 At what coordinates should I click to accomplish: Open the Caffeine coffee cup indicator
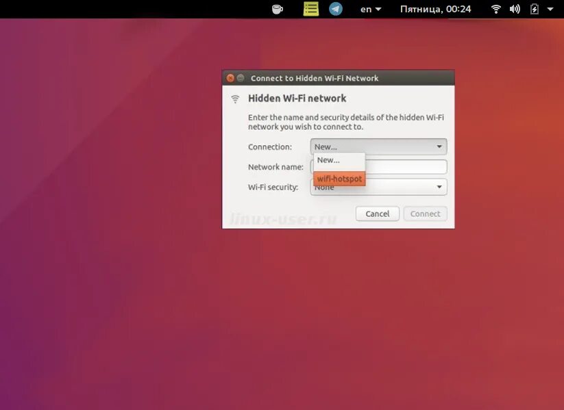[x=277, y=9]
